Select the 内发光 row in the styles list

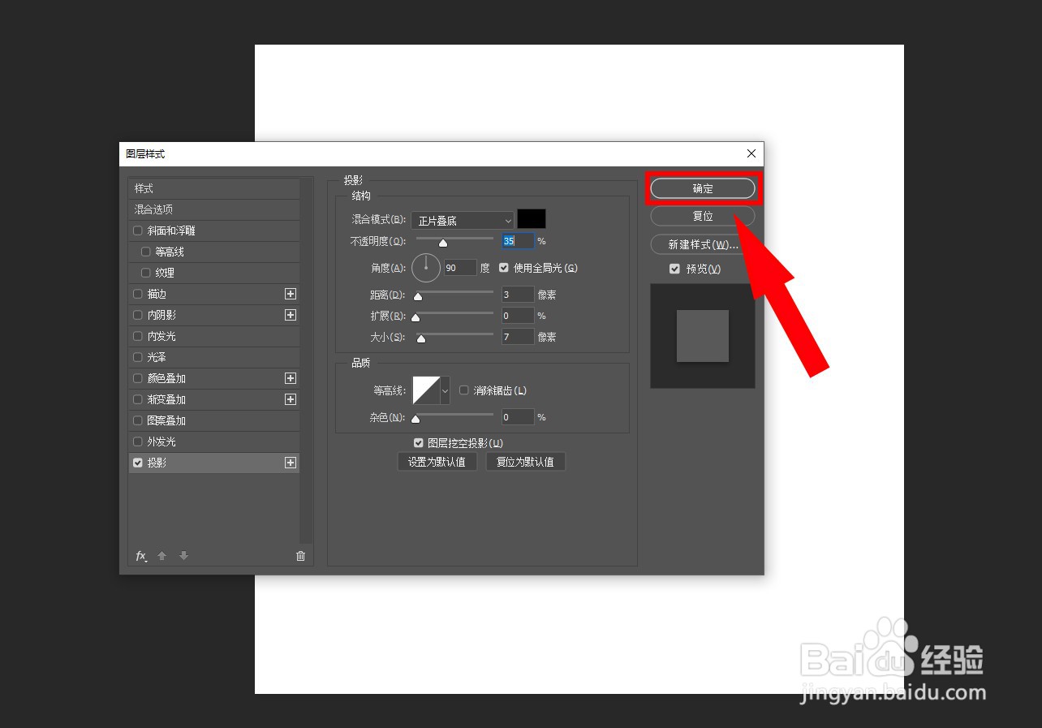[214, 336]
